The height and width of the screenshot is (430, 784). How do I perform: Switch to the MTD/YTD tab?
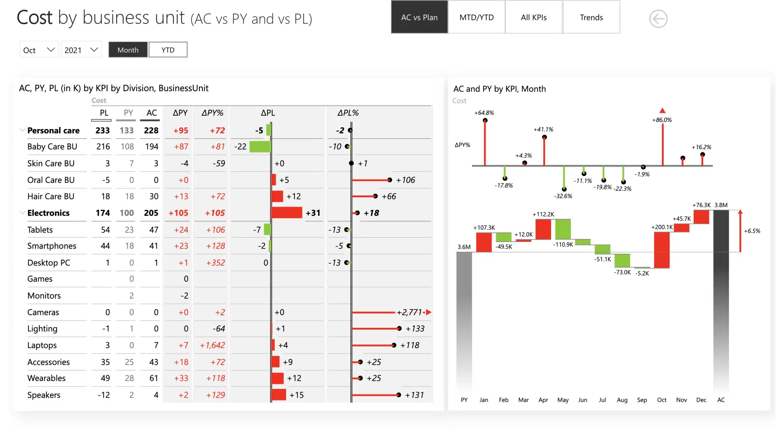[x=476, y=17]
